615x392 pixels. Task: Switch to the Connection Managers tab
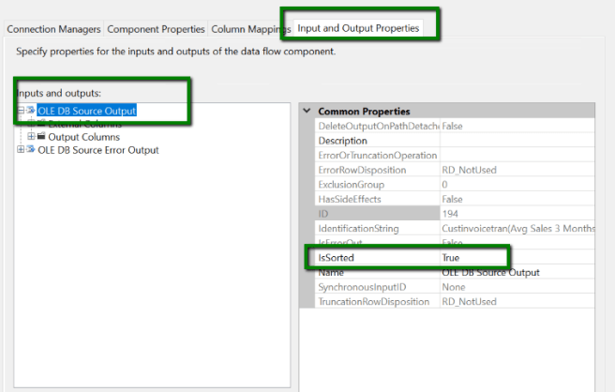[53, 29]
